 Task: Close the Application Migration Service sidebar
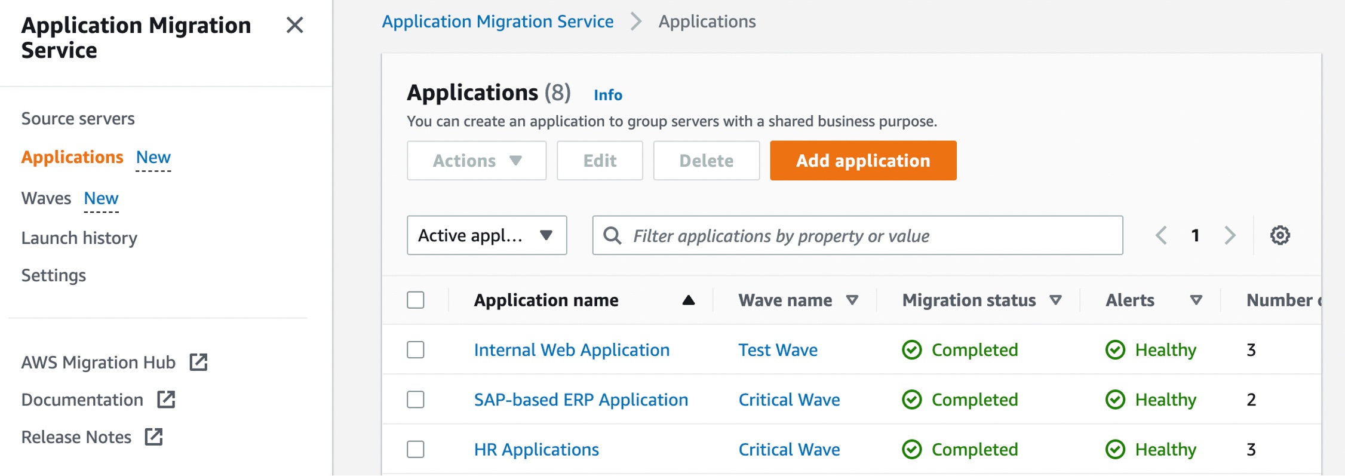tap(294, 25)
